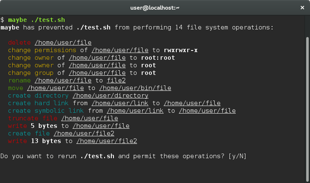Click the root:root owner value
310x183 pixels.
(158, 58)
